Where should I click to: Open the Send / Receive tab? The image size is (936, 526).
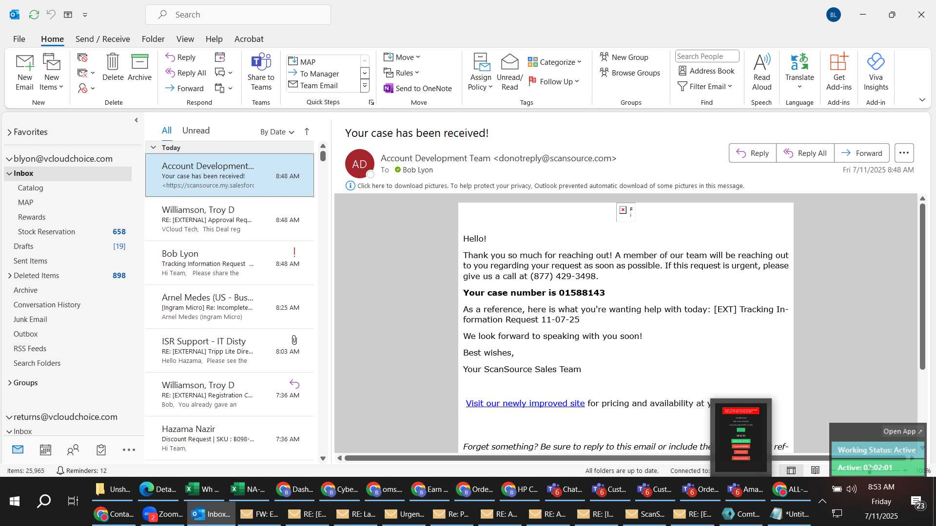click(x=102, y=39)
